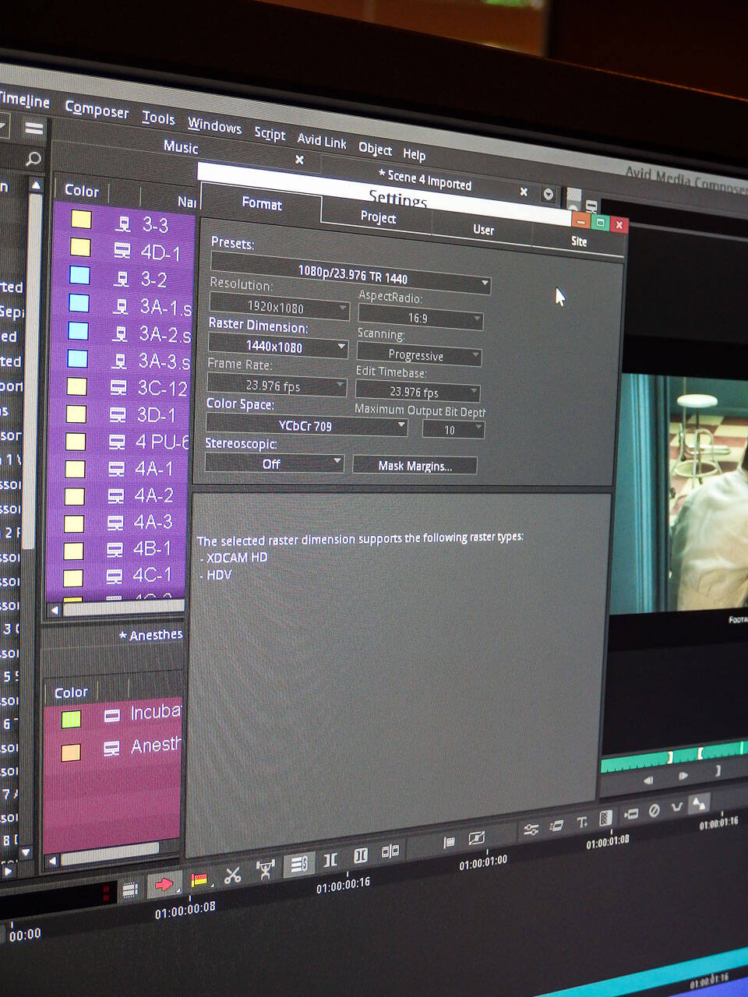Open the Edit Timebase 23.976 fps dropdown
Screen dimensions: 748x997
tap(418, 392)
